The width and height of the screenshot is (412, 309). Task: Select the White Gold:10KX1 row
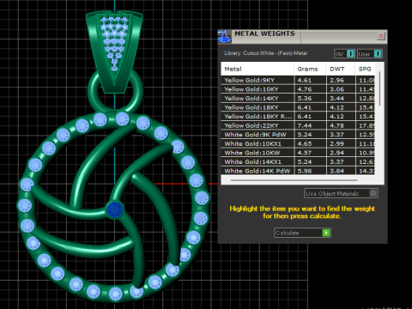[298, 143]
